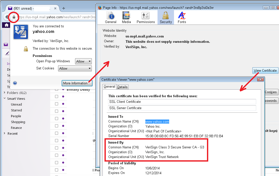Click the Brittany Deady sender name

pos(78,89)
